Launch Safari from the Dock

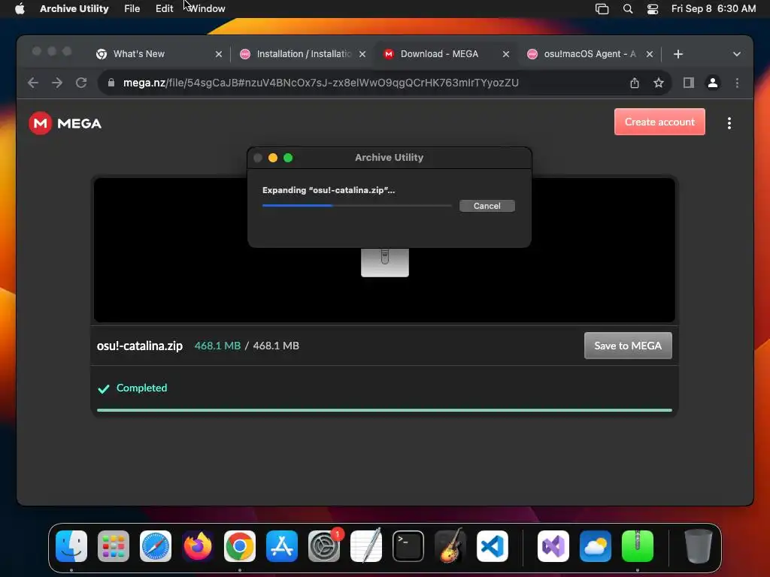pos(156,546)
